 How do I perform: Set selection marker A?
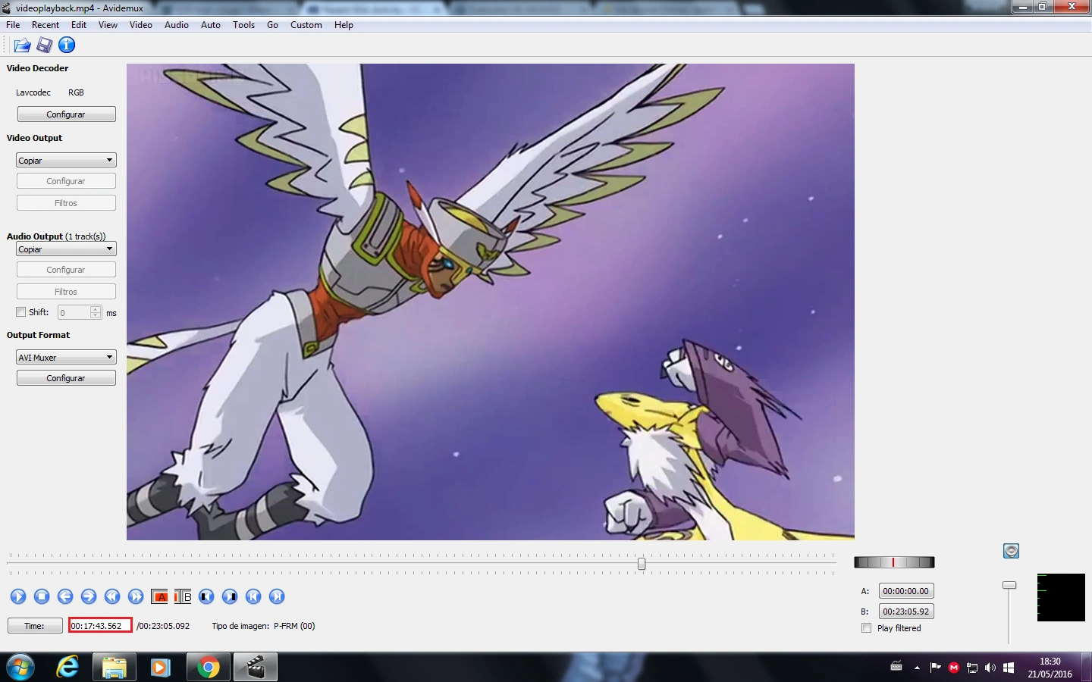click(160, 596)
